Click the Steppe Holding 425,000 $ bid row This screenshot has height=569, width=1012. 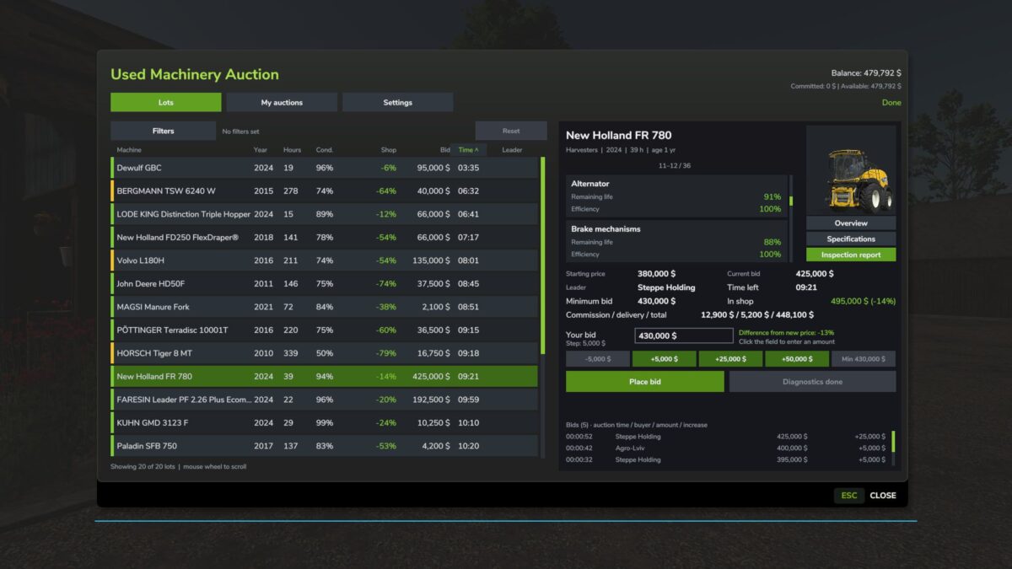pos(727,437)
